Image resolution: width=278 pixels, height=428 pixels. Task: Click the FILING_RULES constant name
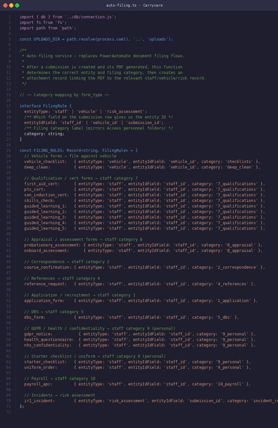pos(48,150)
